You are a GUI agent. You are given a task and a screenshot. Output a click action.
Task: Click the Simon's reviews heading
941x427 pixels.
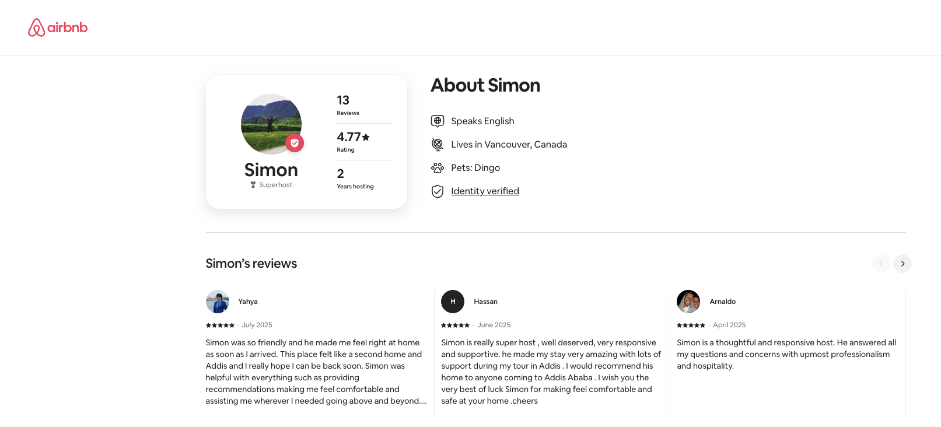coord(251,264)
